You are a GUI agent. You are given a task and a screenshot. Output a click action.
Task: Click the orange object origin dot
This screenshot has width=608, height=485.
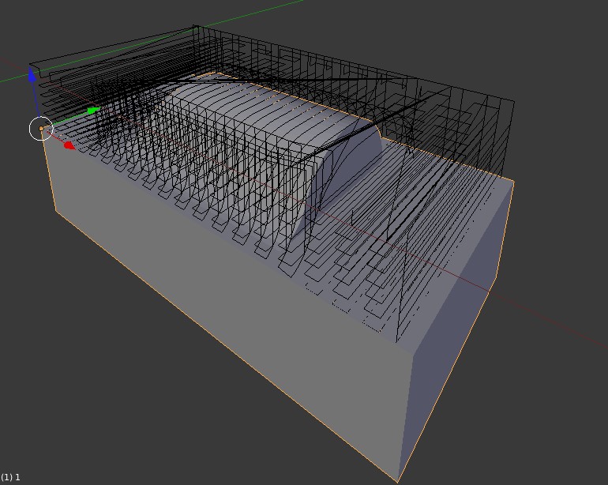pyautogui.click(x=42, y=129)
